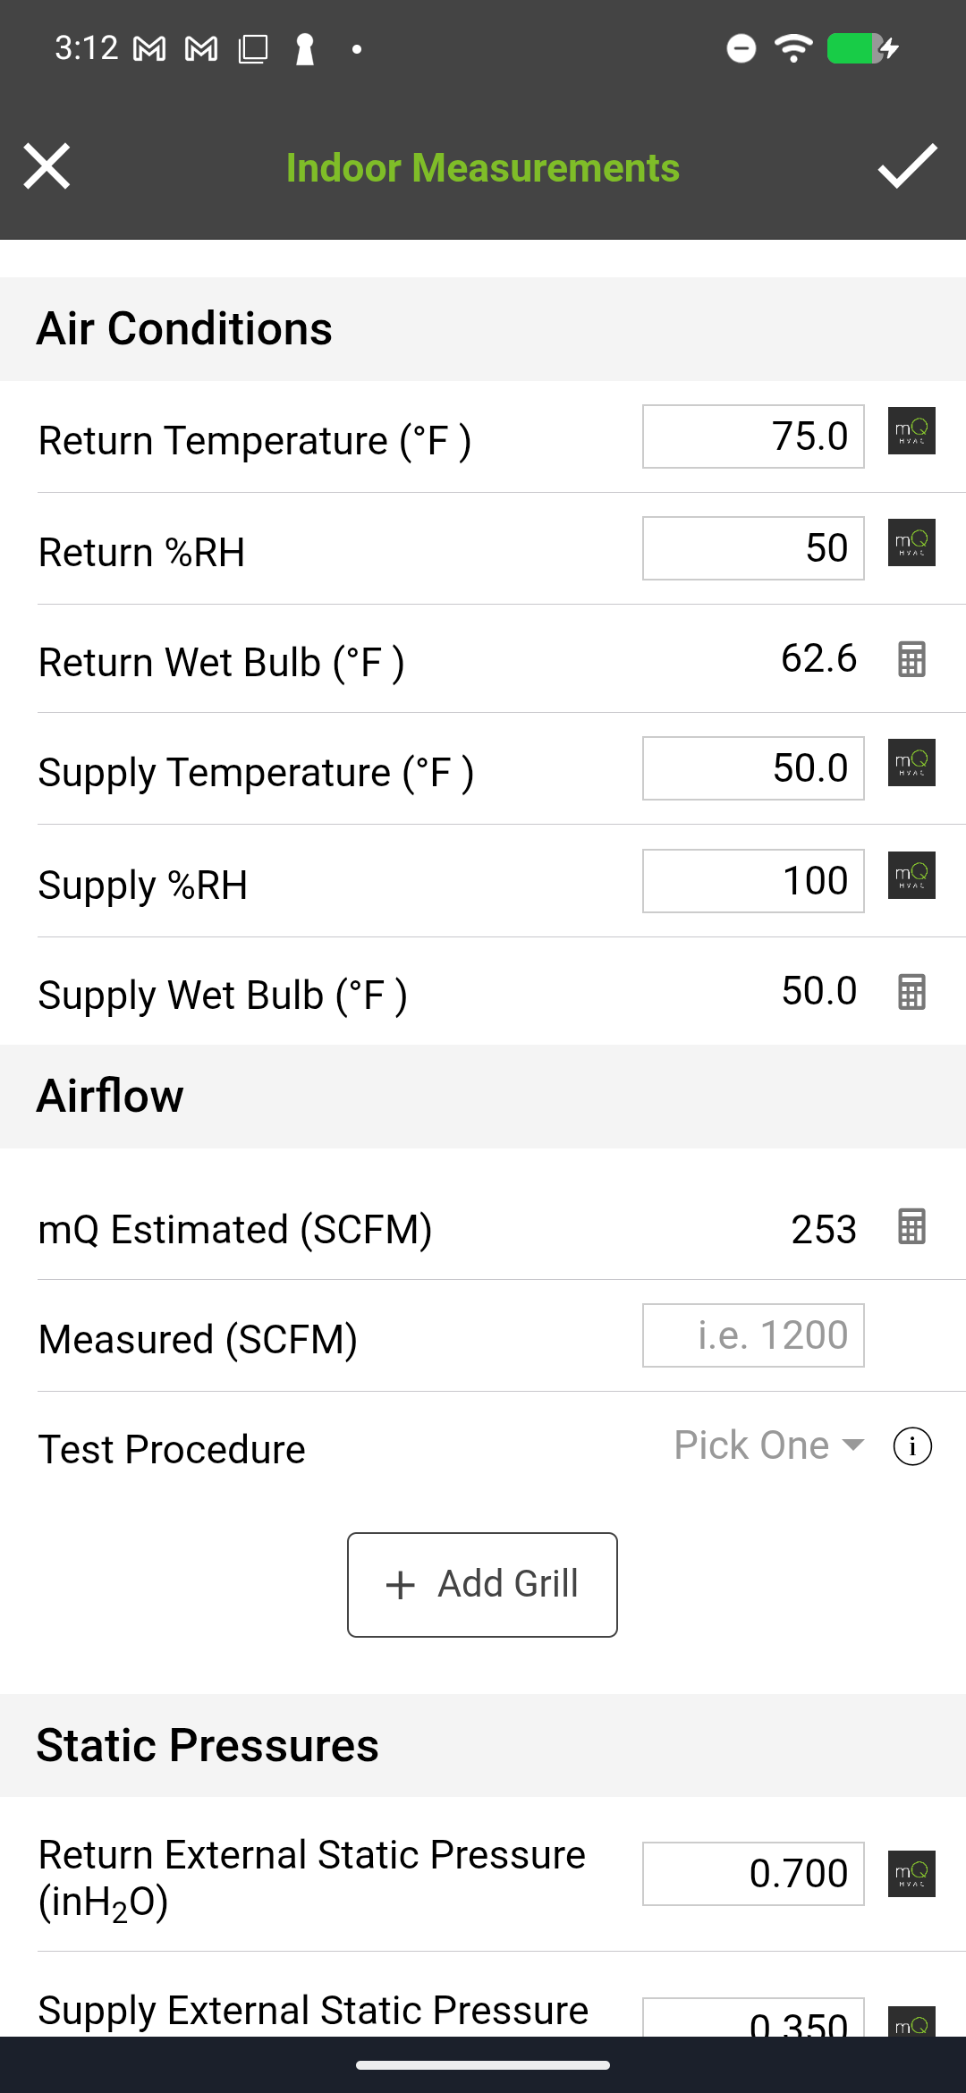Edit Return External Static Pressure field
Screen dimensions: 966x2093
[x=753, y=1874]
